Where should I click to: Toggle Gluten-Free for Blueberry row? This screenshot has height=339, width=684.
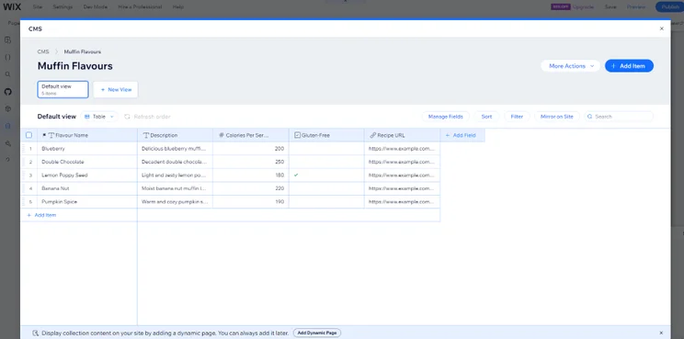[326, 149]
